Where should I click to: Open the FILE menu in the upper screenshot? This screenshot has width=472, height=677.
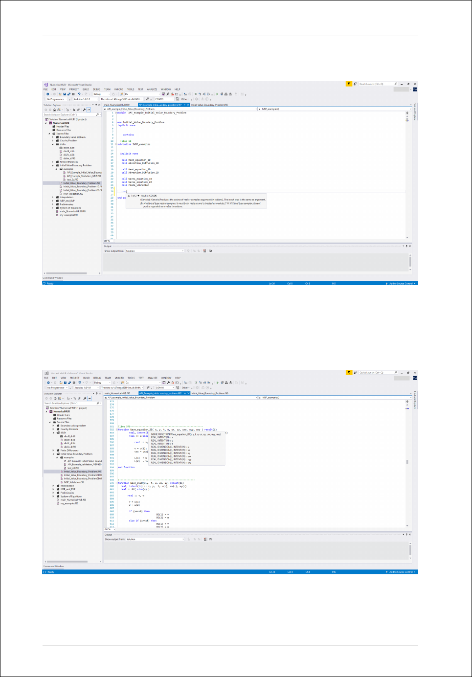pyautogui.click(x=45, y=89)
